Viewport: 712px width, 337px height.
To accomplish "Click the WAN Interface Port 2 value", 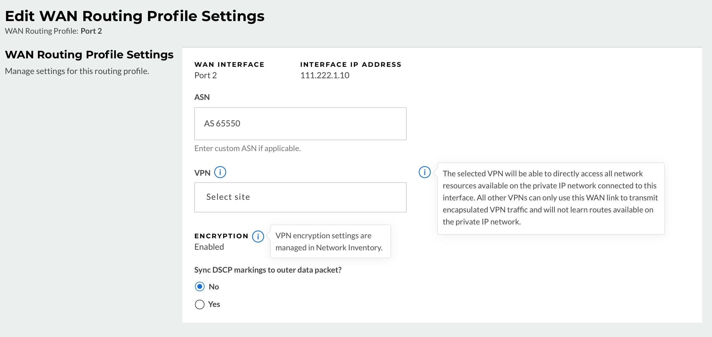I will tap(205, 75).
